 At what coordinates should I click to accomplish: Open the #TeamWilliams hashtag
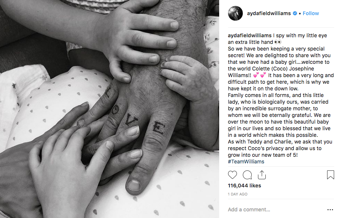[x=246, y=162]
